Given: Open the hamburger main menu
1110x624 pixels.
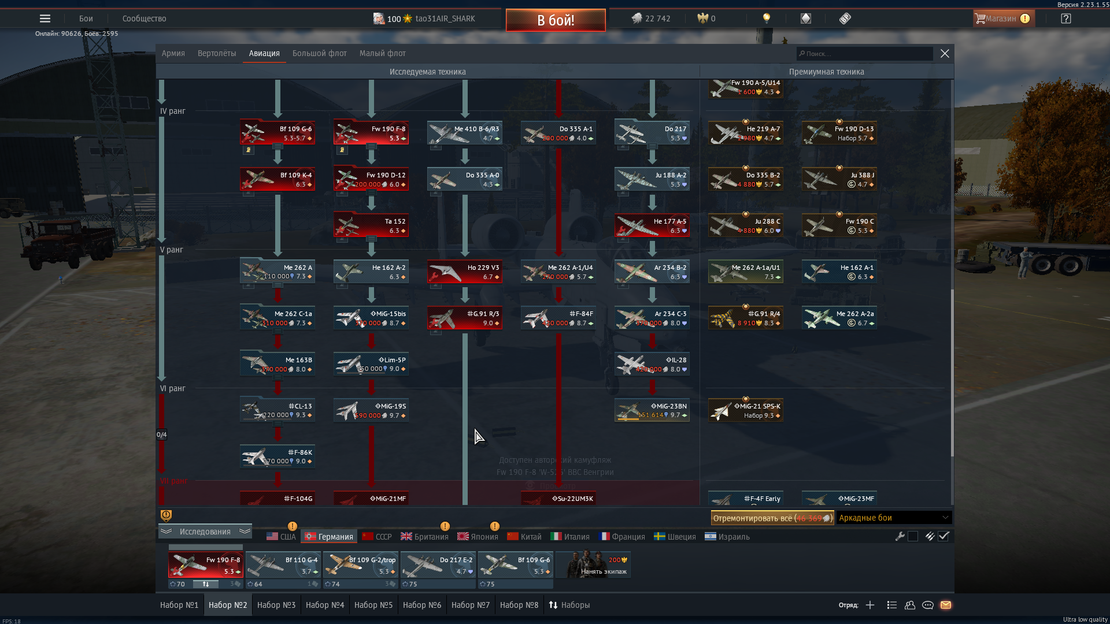Looking at the screenshot, I should pyautogui.click(x=45, y=18).
